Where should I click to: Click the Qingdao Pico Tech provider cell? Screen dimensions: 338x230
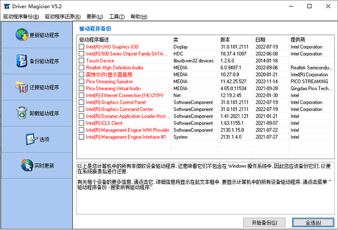(x=311, y=88)
